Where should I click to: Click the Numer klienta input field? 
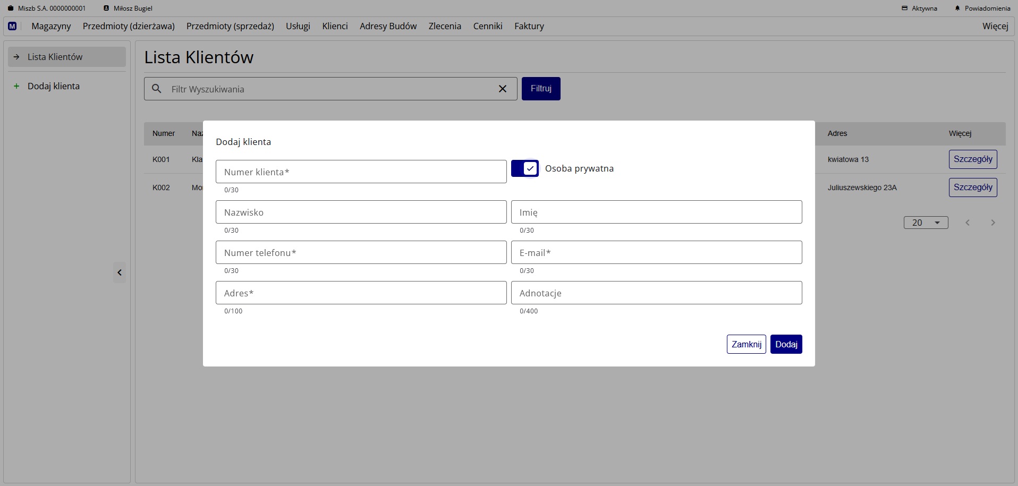point(361,172)
